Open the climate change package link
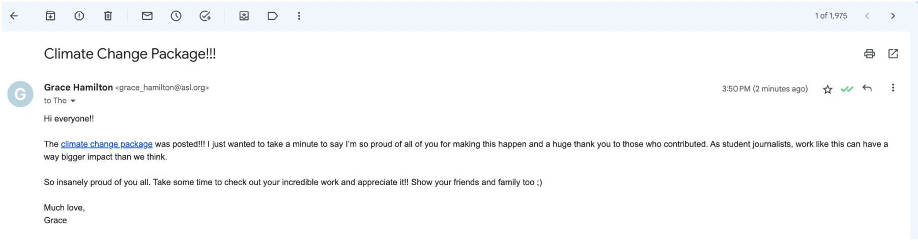918x241 pixels. [x=106, y=144]
